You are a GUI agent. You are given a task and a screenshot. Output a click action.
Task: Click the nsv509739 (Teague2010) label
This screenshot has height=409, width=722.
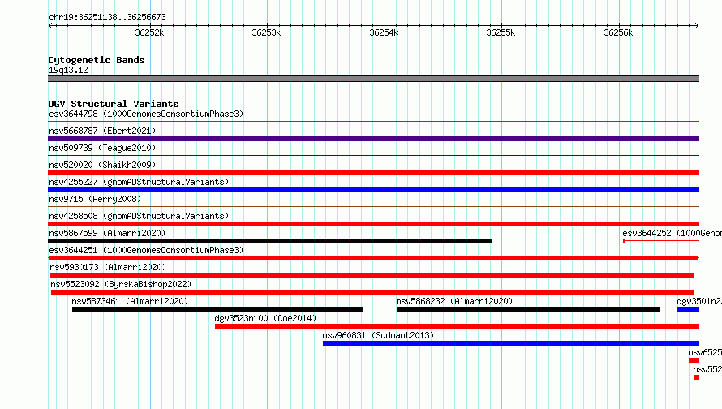point(102,148)
